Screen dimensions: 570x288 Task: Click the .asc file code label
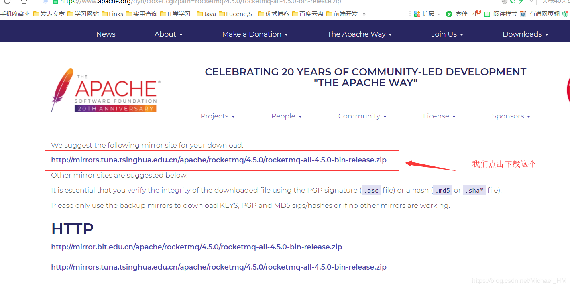(x=371, y=191)
